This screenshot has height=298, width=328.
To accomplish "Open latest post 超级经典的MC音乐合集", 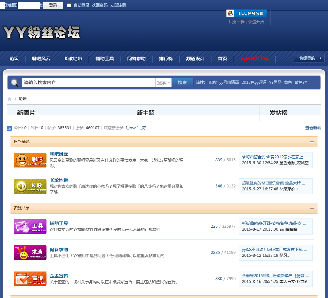I will [x=273, y=183].
